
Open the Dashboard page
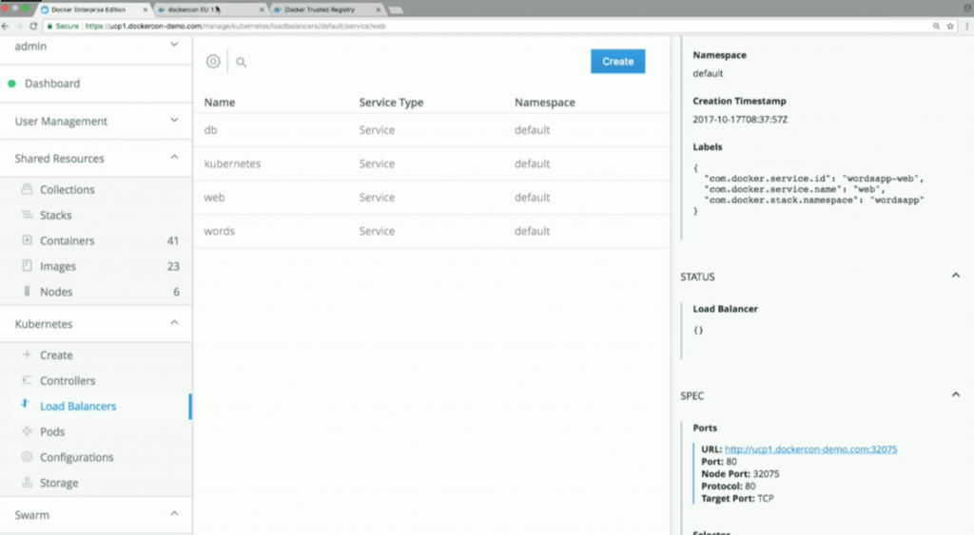point(52,84)
